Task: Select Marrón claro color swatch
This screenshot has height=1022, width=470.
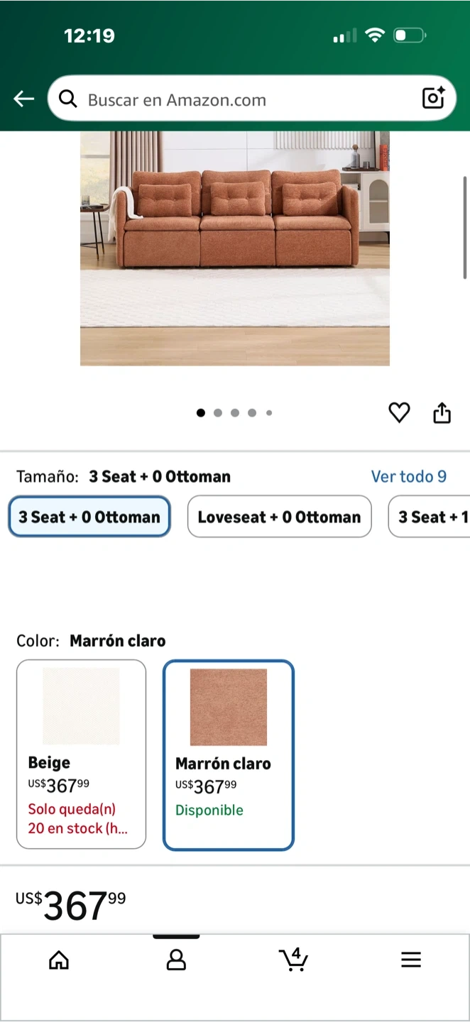Action: click(228, 754)
